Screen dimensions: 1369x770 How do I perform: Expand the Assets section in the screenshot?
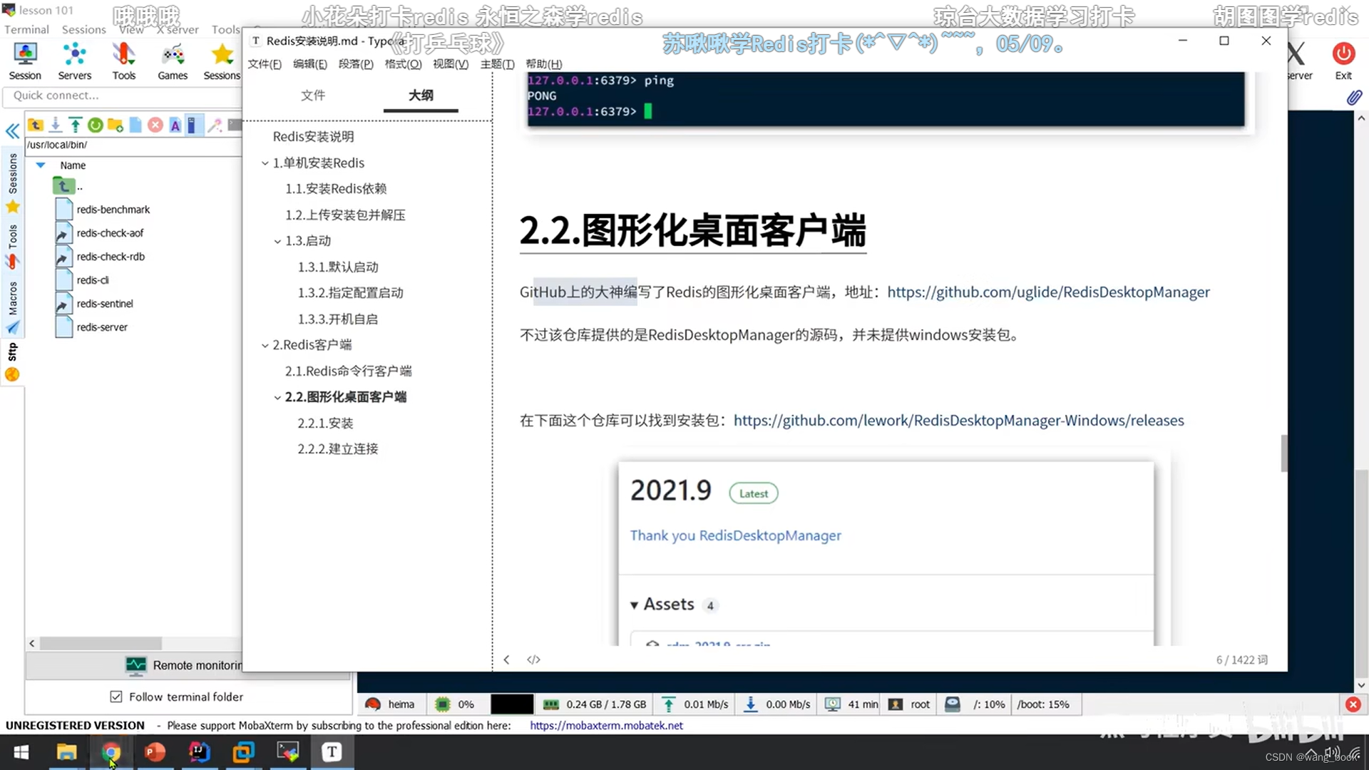click(x=635, y=605)
